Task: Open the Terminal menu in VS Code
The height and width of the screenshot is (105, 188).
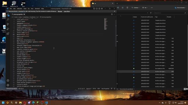Action: coord(37,8)
